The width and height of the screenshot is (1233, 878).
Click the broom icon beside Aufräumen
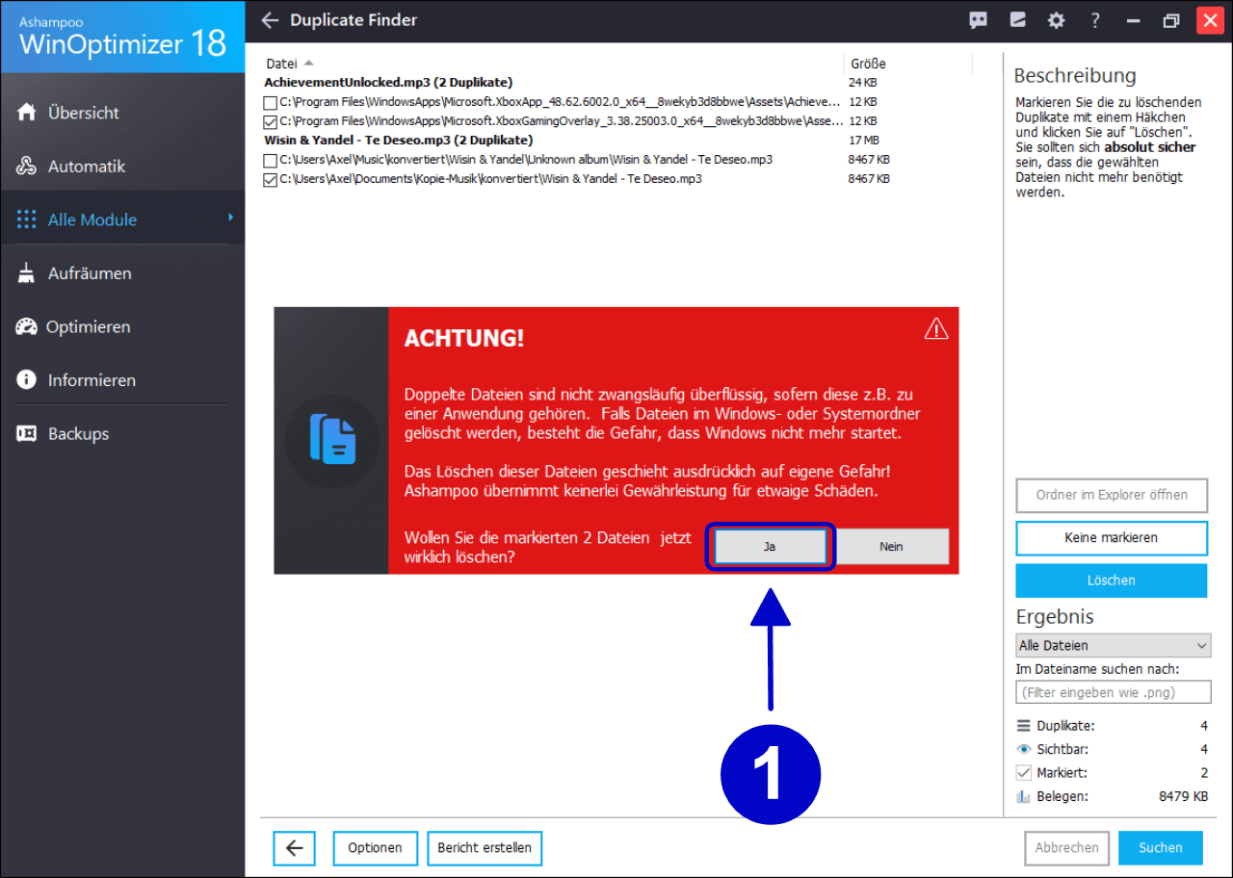coord(27,273)
